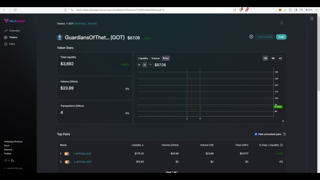Open the v-WTFUEL/GOT pair link

click(x=82, y=154)
